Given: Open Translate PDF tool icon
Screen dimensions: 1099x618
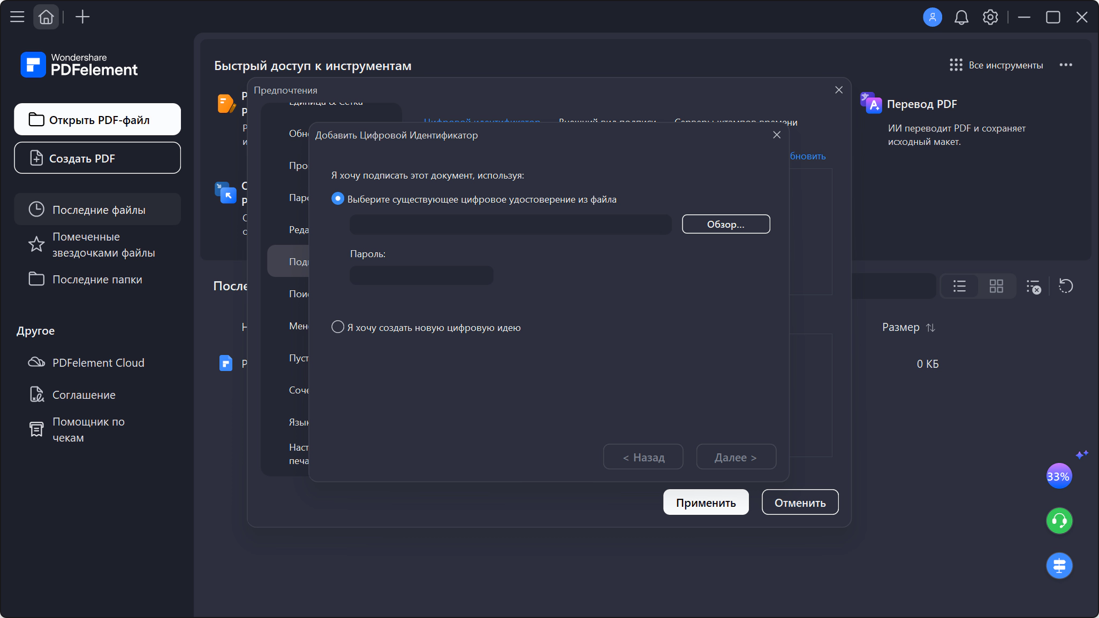Looking at the screenshot, I should click(x=871, y=103).
